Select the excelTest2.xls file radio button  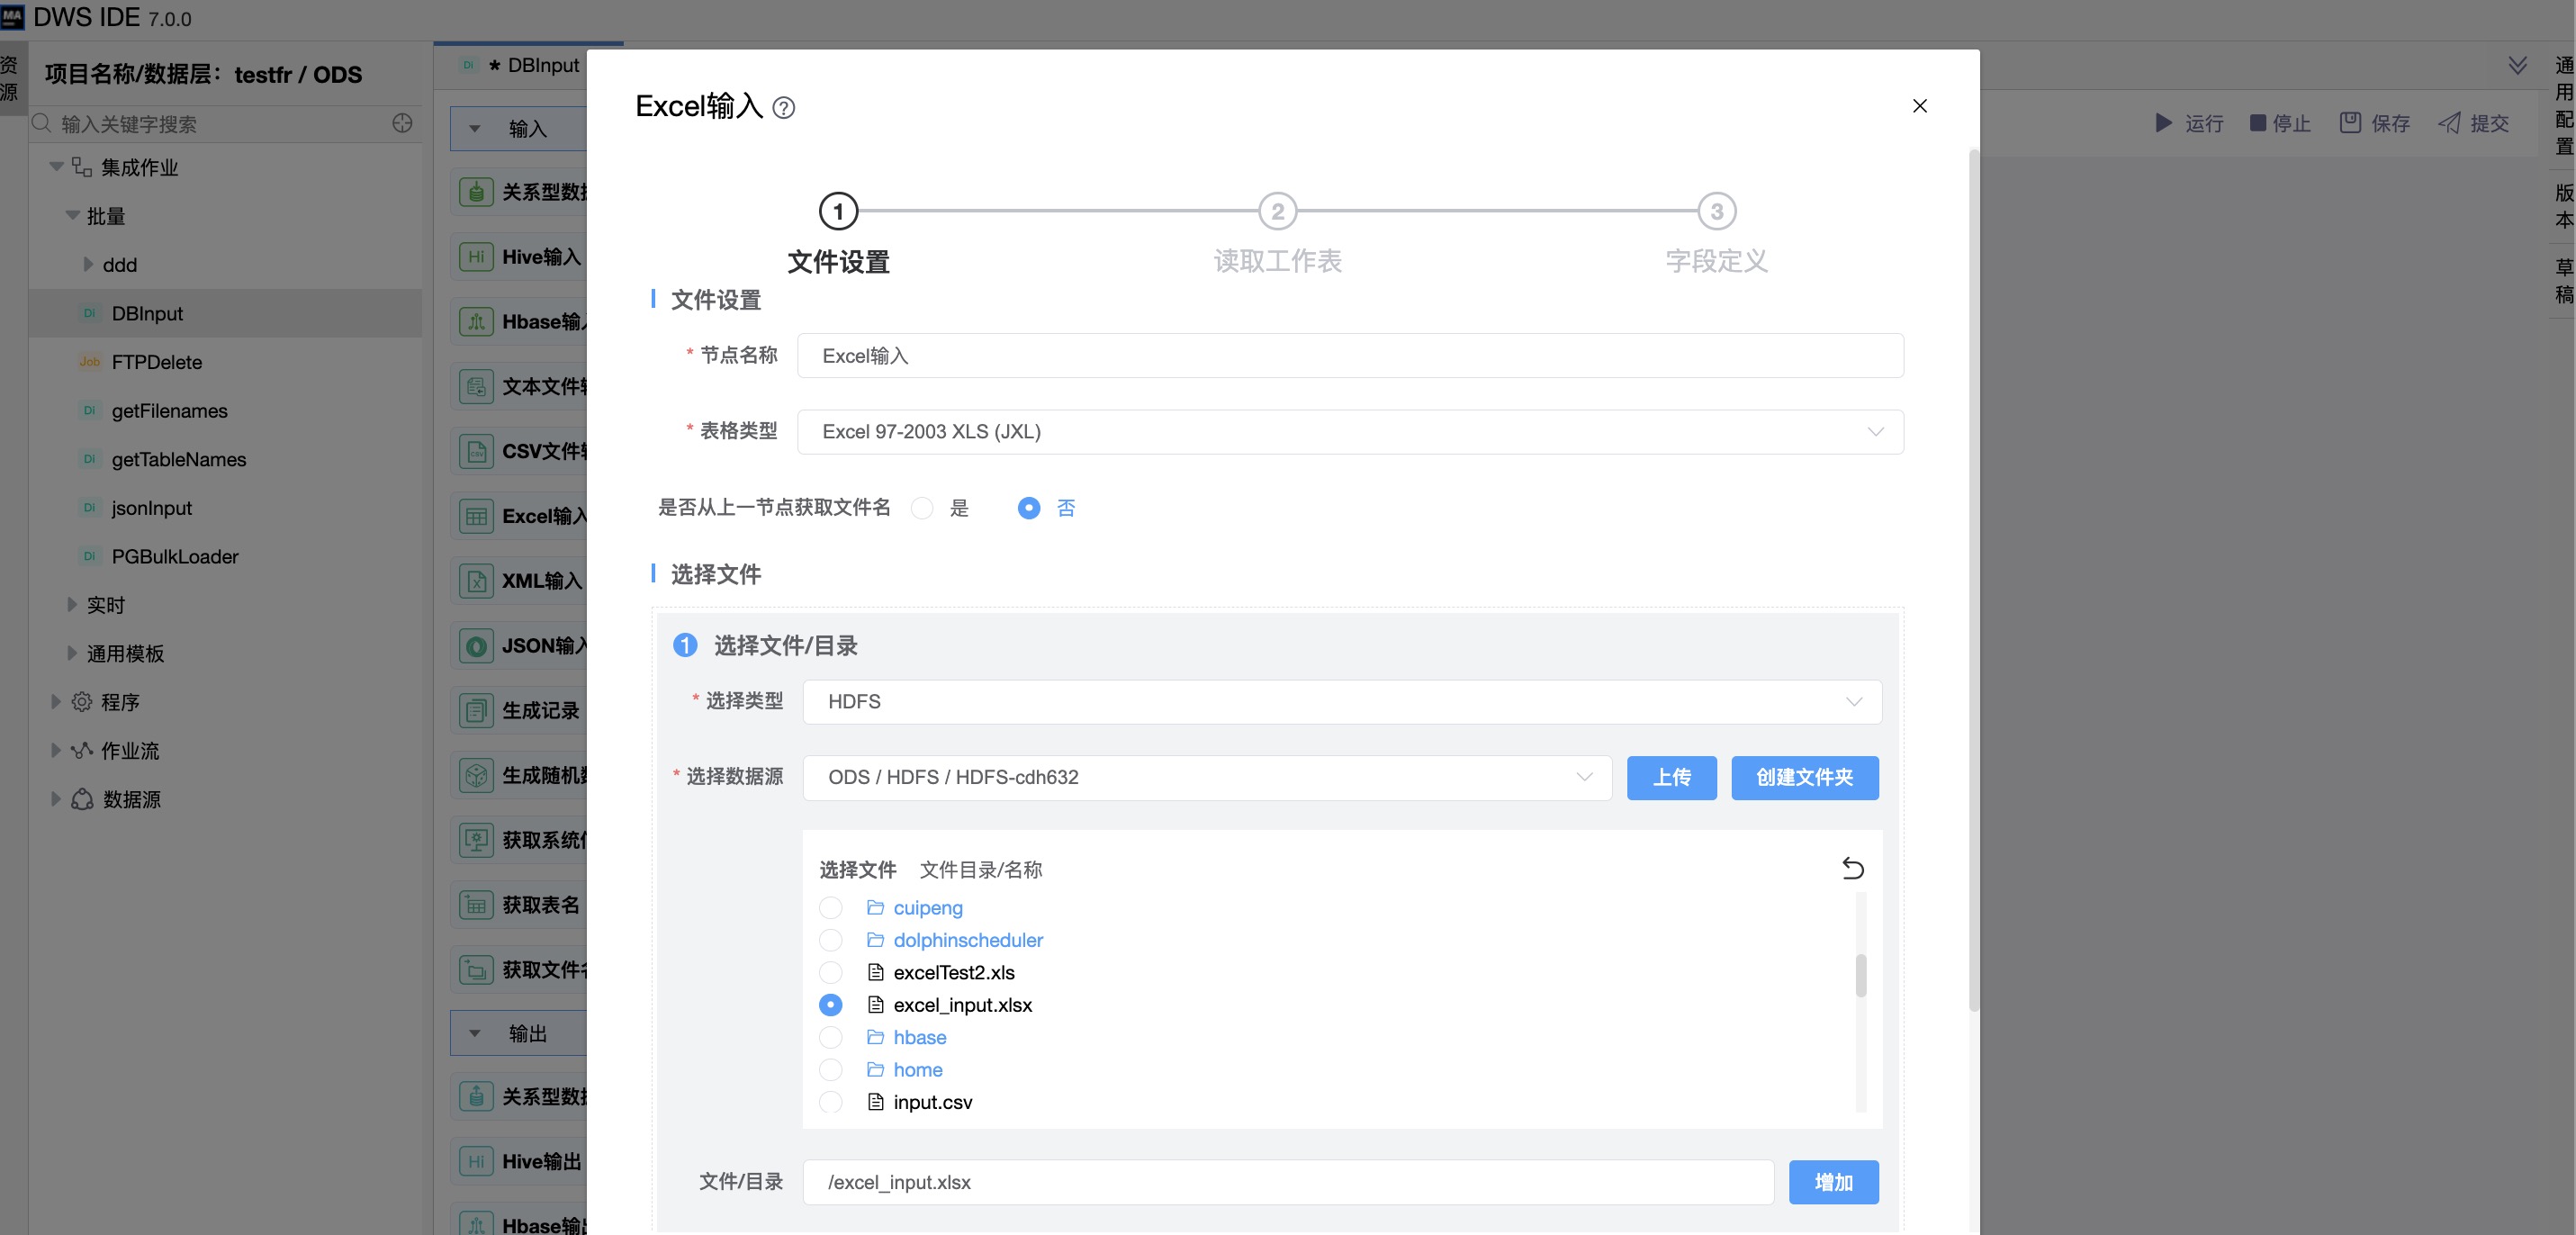click(830, 972)
